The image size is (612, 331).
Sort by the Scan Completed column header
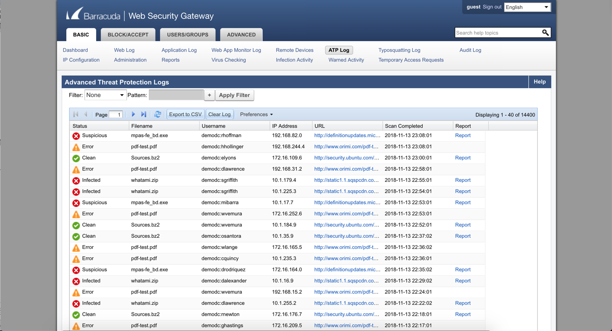point(404,126)
